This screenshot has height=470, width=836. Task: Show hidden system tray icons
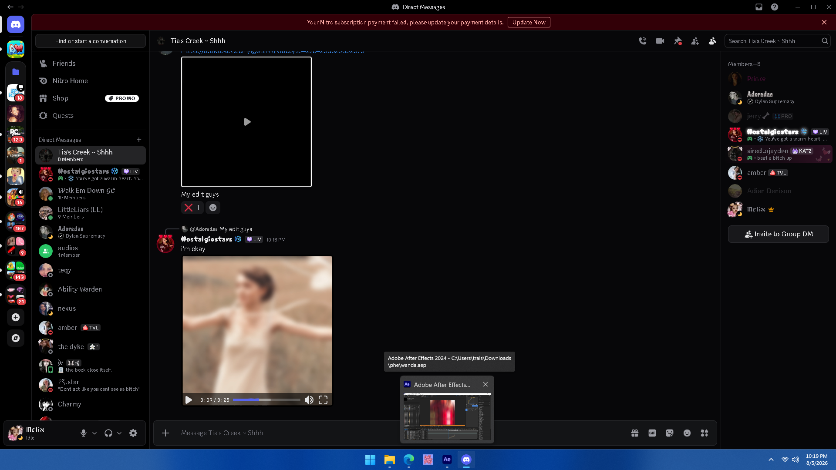[x=771, y=460]
